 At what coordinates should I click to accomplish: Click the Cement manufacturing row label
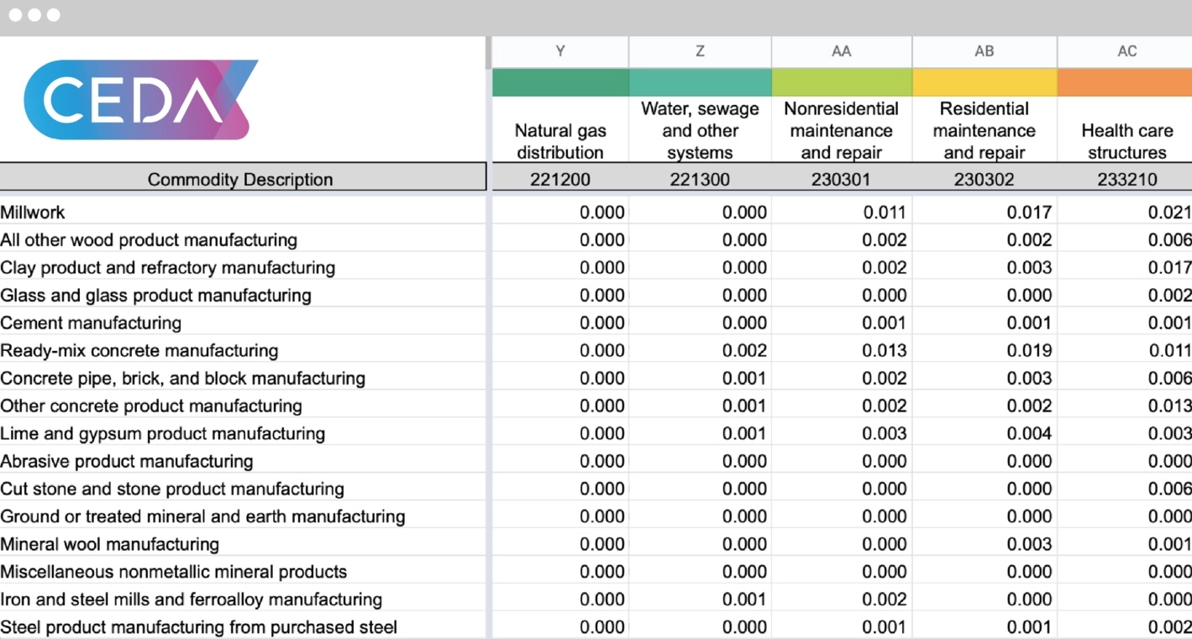(91, 323)
